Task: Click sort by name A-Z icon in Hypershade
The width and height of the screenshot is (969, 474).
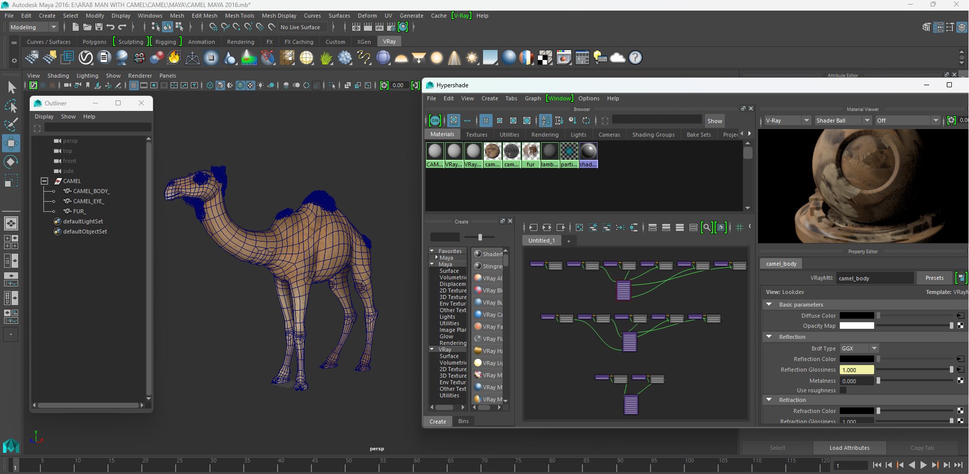Action: 545,121
